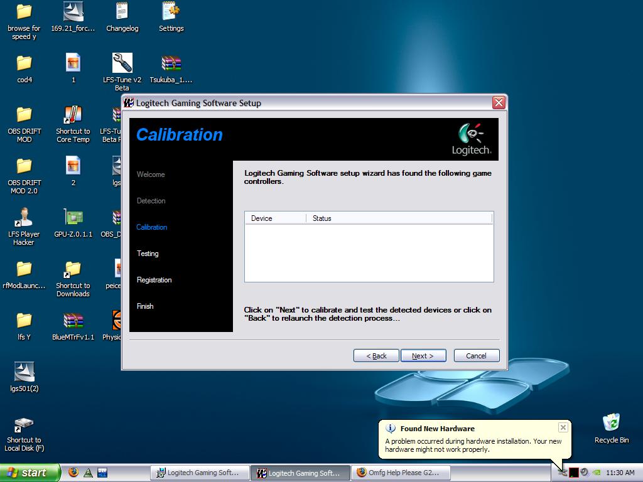Switch to first Logitech Gaming Soft... taskbar item
The height and width of the screenshot is (482, 643).
coord(200,473)
